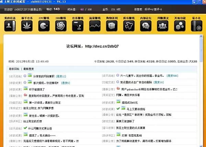Open the 购物返利 box icon
This screenshot has width=206, height=147.
click(x=111, y=25)
